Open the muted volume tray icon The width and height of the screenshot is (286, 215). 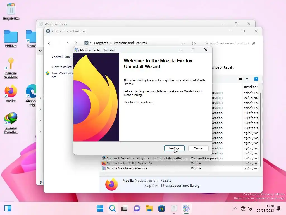pos(250,208)
